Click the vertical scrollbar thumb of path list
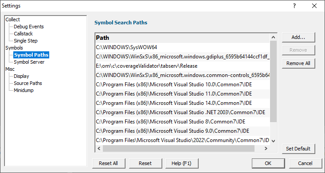325x173 pixels. click(x=273, y=81)
